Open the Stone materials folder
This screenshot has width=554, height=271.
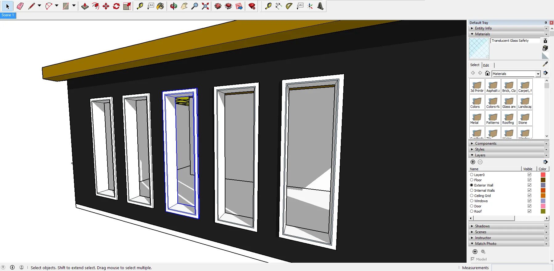click(x=525, y=118)
